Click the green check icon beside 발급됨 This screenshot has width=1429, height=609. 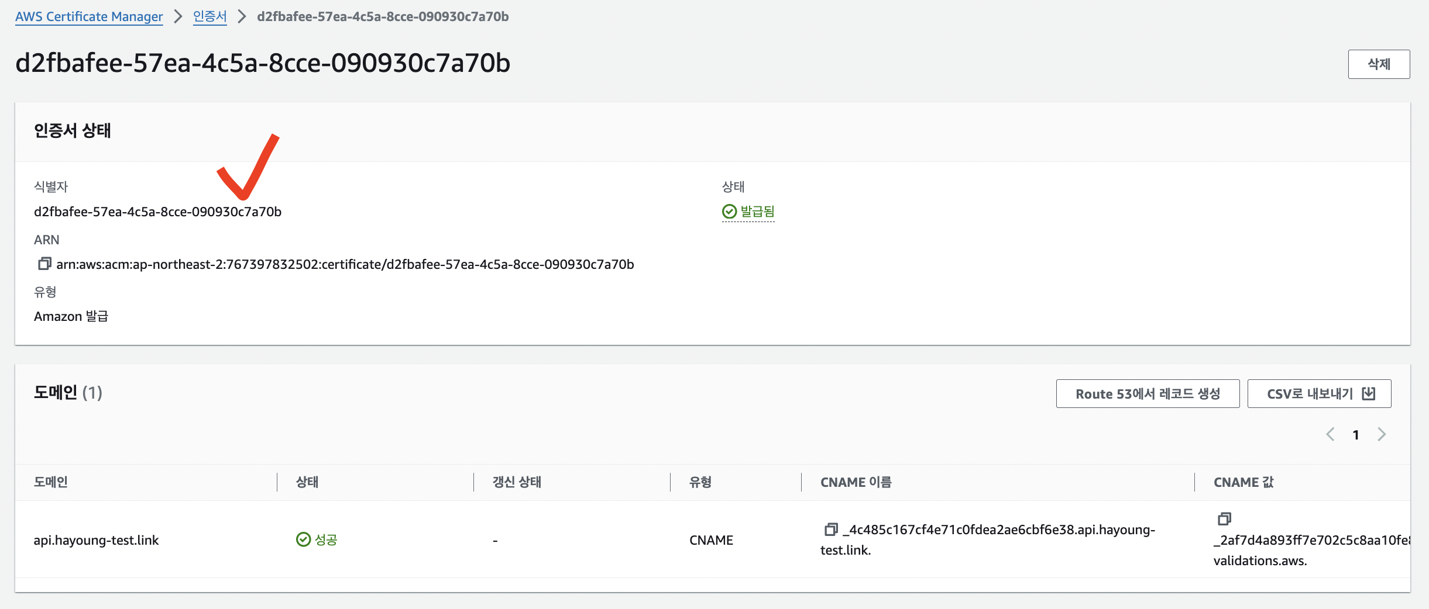coord(729,211)
